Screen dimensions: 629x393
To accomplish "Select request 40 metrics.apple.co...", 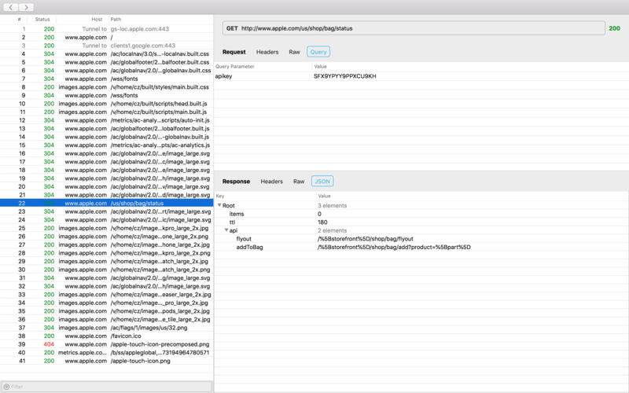I will [107, 352].
